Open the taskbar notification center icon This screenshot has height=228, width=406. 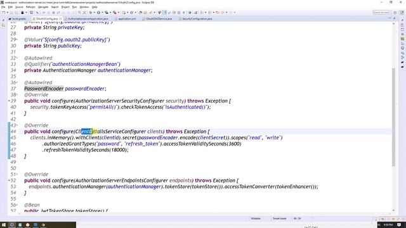pos(399,225)
